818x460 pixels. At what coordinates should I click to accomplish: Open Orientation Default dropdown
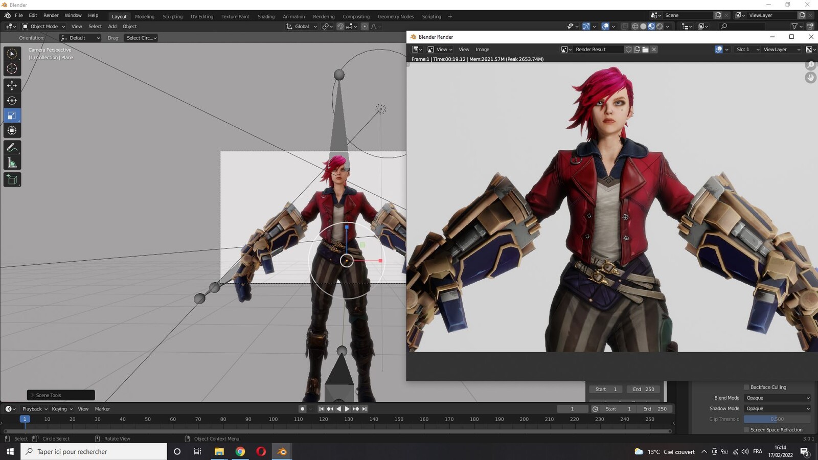80,38
